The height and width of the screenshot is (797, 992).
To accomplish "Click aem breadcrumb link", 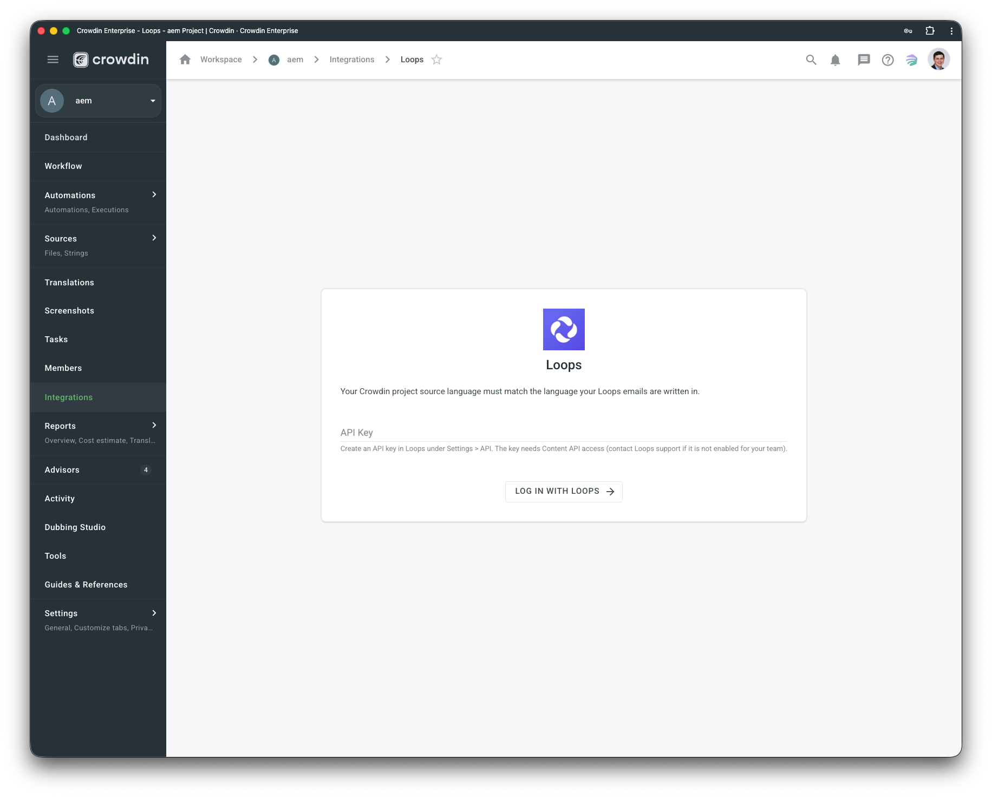I will coord(295,60).
